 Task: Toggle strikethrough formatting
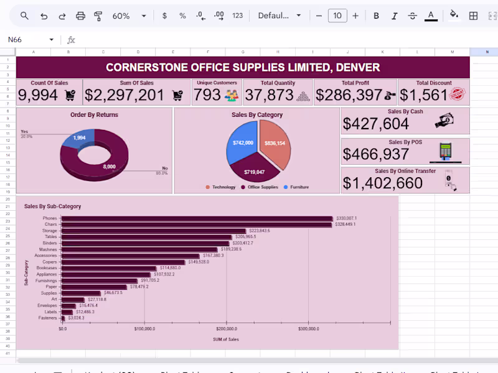pos(413,16)
